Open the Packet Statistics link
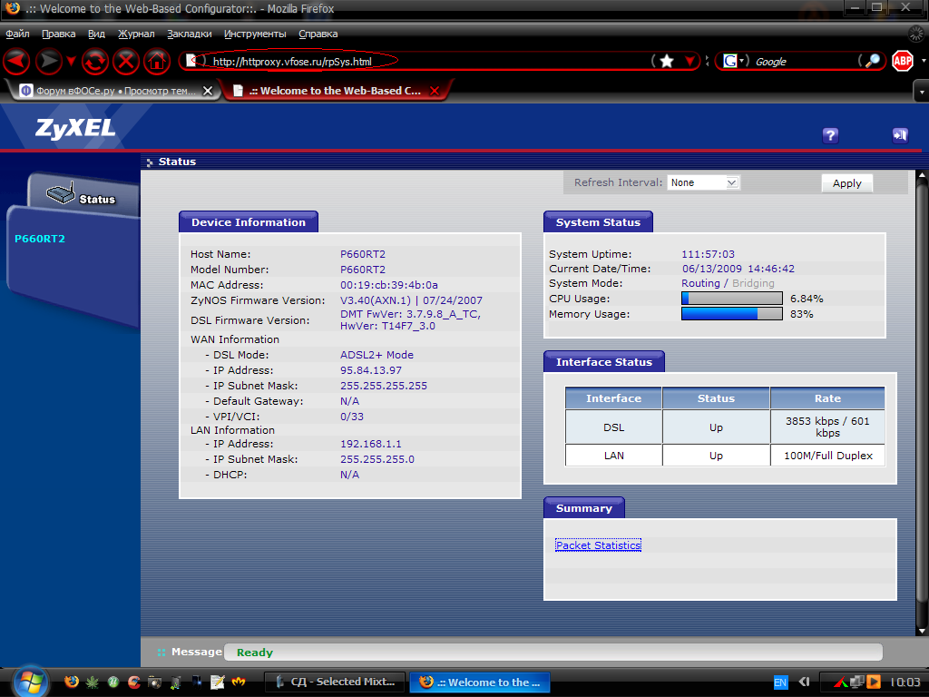Screen dimensions: 929x697 [x=598, y=545]
